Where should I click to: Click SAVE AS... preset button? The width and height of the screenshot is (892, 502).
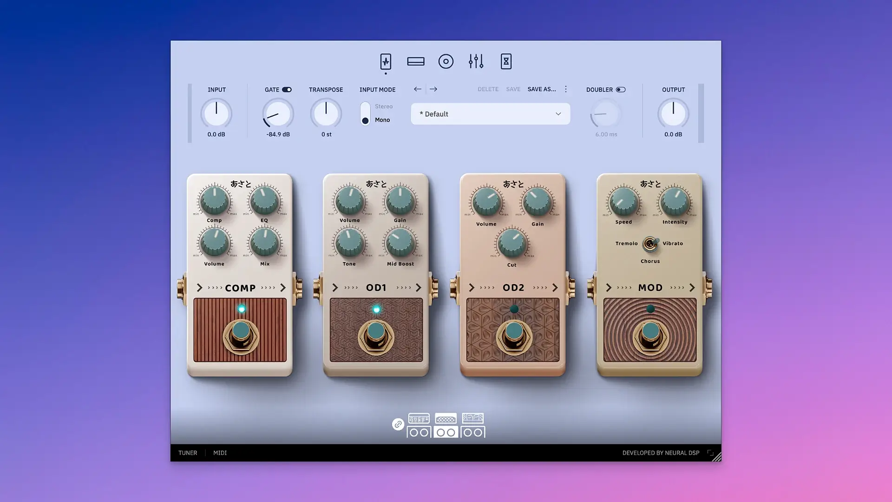pos(542,89)
